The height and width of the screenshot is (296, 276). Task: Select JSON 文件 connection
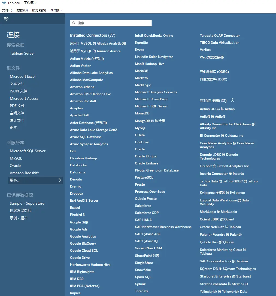point(19,91)
